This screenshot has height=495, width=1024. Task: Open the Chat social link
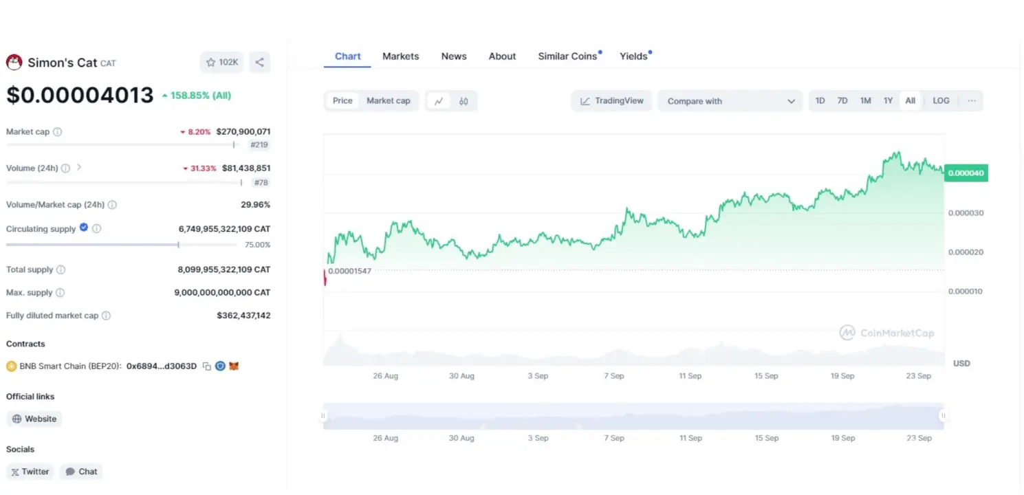(x=81, y=472)
